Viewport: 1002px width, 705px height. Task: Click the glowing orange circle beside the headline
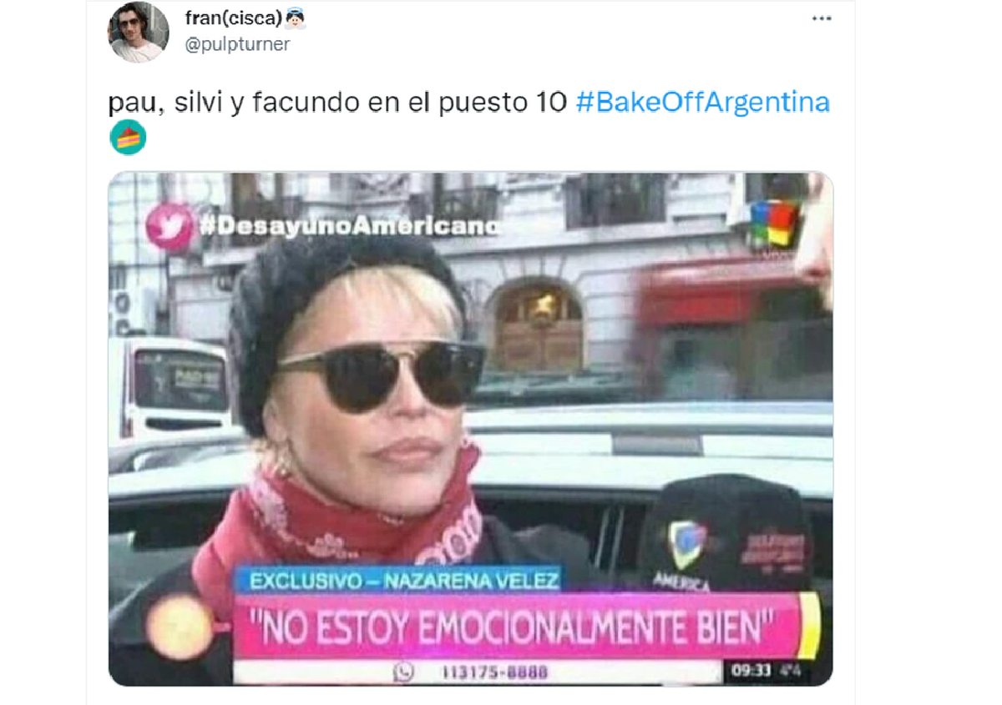tap(179, 627)
